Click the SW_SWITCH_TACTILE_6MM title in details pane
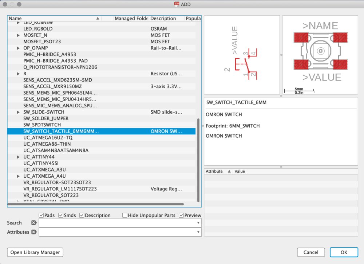This screenshot has width=364, height=264. click(236, 102)
